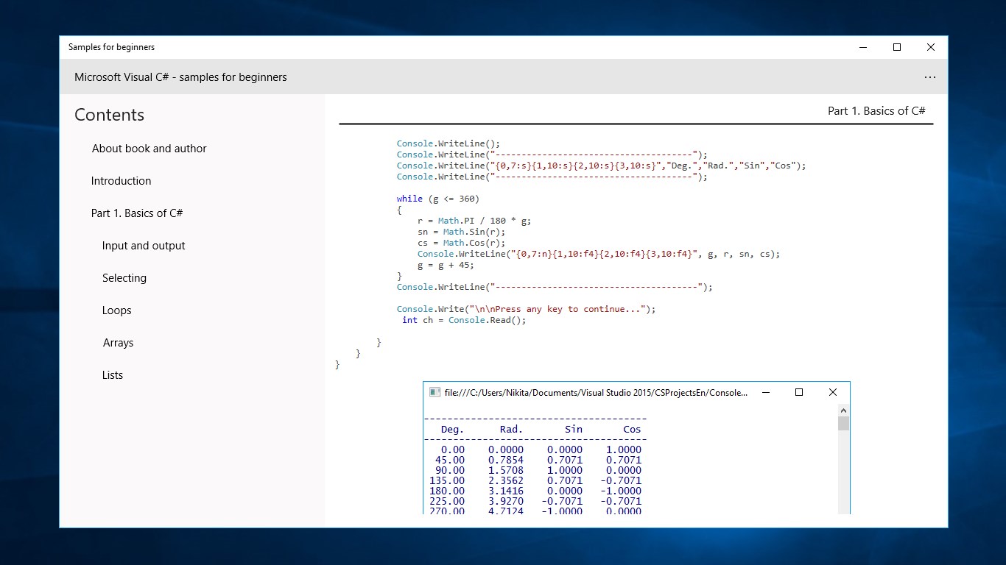
Task: Select the "Lists" chapter
Action: pyautogui.click(x=113, y=374)
